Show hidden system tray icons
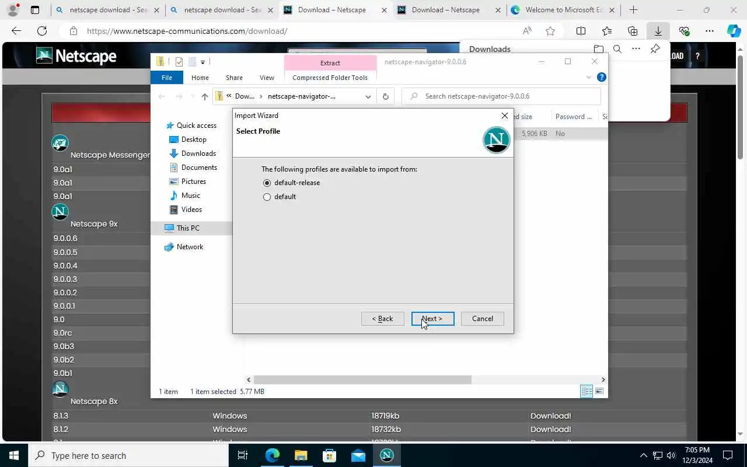The image size is (747, 467). pos(644,455)
